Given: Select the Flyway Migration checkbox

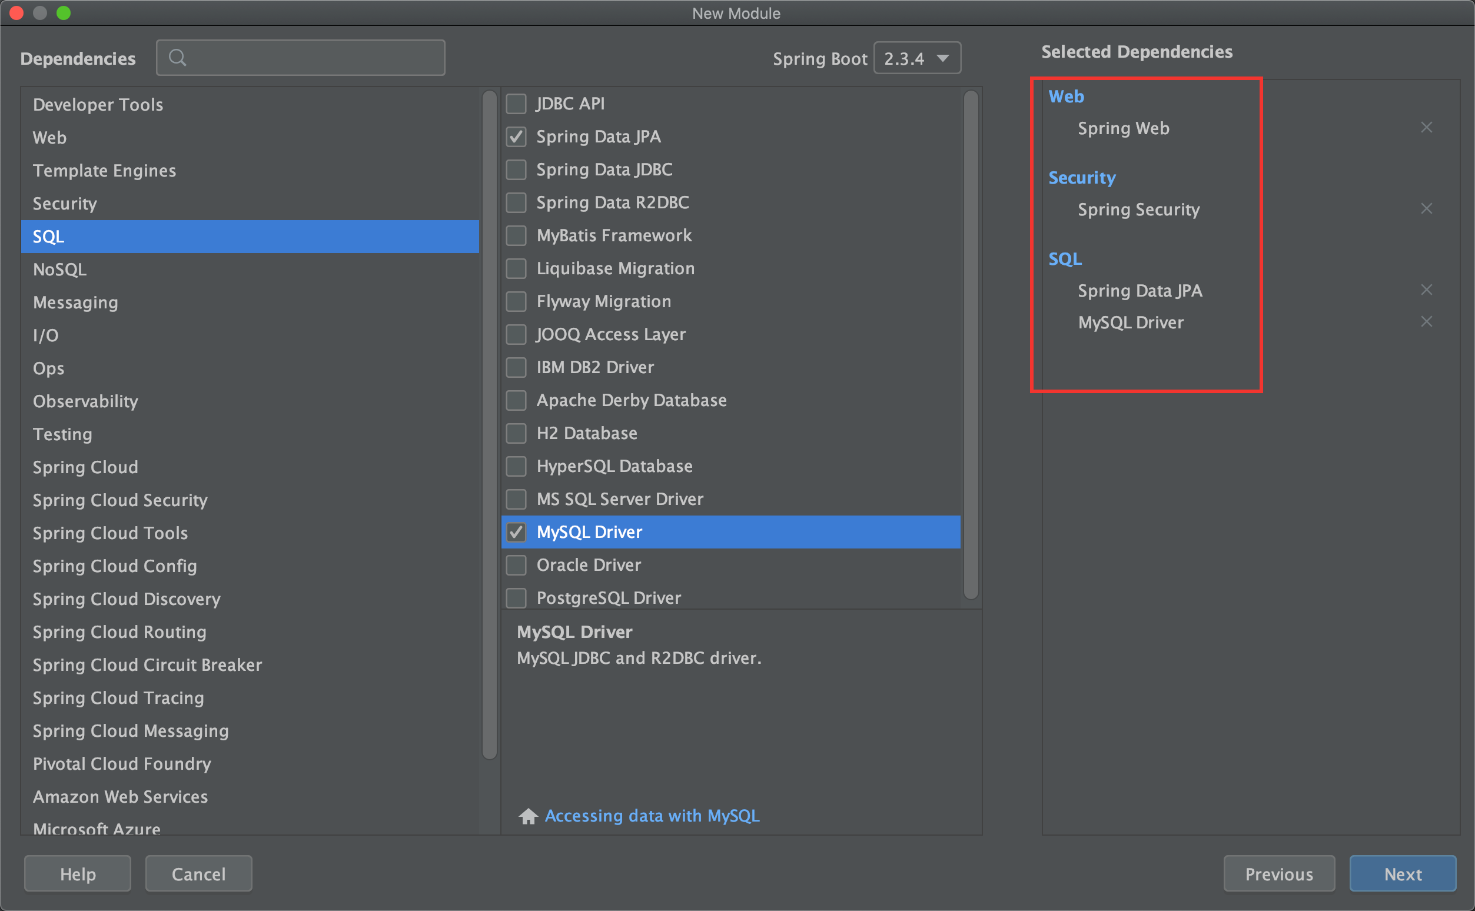Looking at the screenshot, I should point(516,301).
